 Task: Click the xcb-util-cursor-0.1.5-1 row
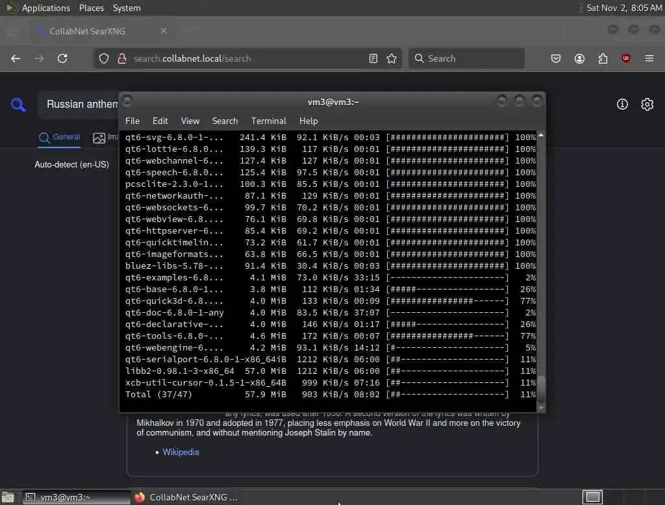point(331,383)
